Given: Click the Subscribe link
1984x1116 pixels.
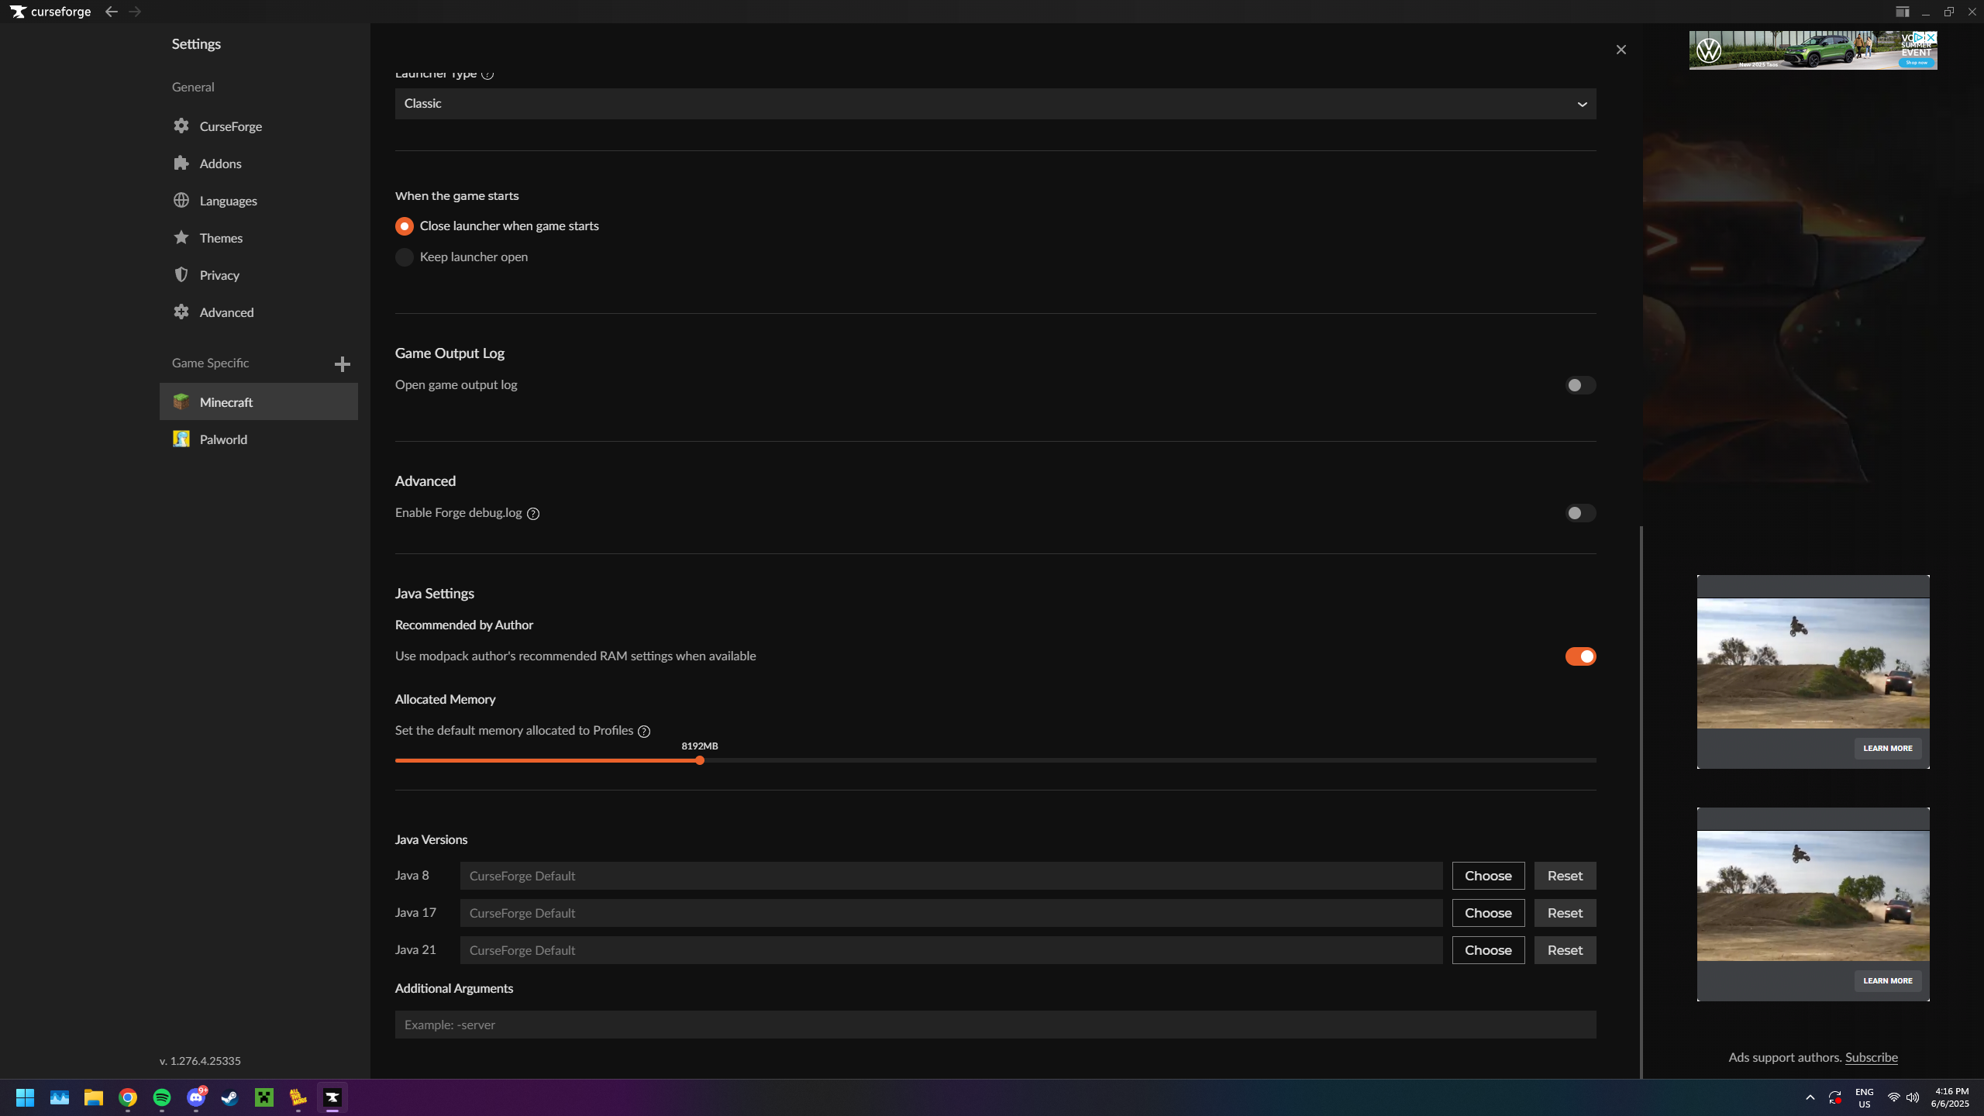Looking at the screenshot, I should [x=1871, y=1057].
